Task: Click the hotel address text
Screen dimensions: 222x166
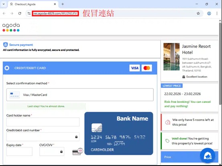Action: click(x=197, y=65)
